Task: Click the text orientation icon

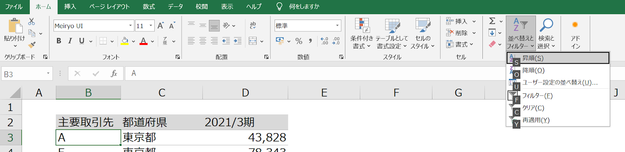Action: point(227,25)
